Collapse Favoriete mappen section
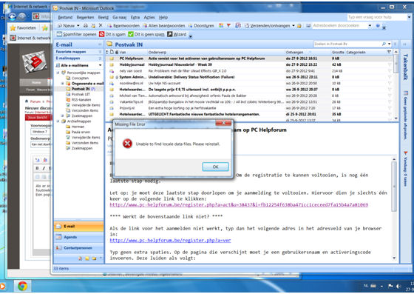This screenshot has width=414, height=294. click(x=100, y=52)
